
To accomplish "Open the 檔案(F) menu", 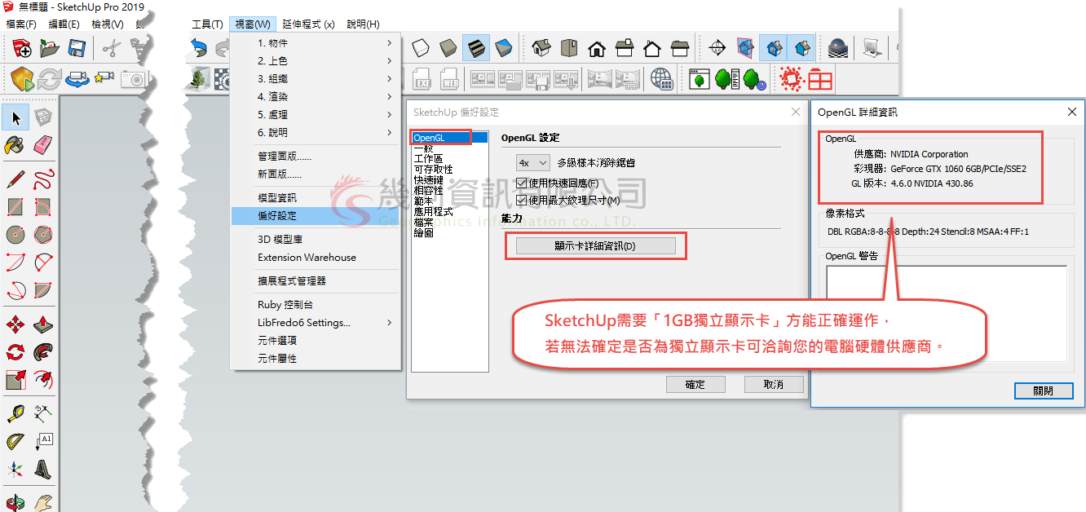I will [x=21, y=24].
